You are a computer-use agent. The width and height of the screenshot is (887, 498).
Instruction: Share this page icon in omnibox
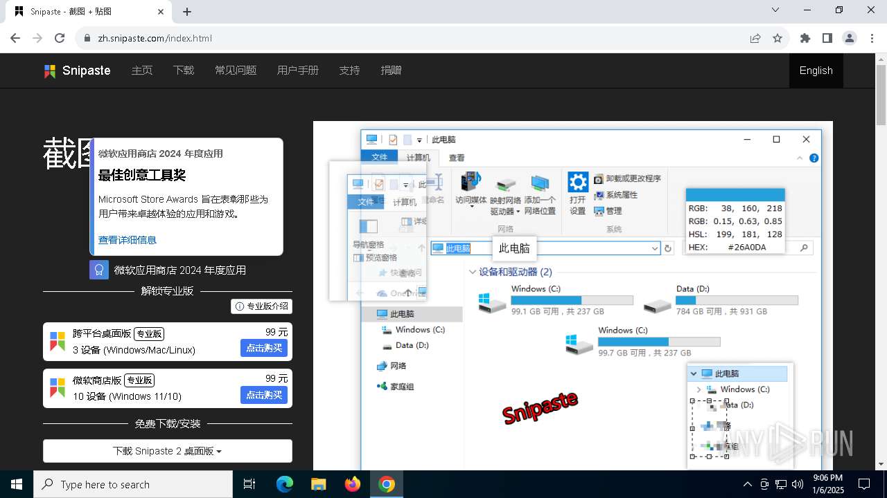click(x=755, y=38)
